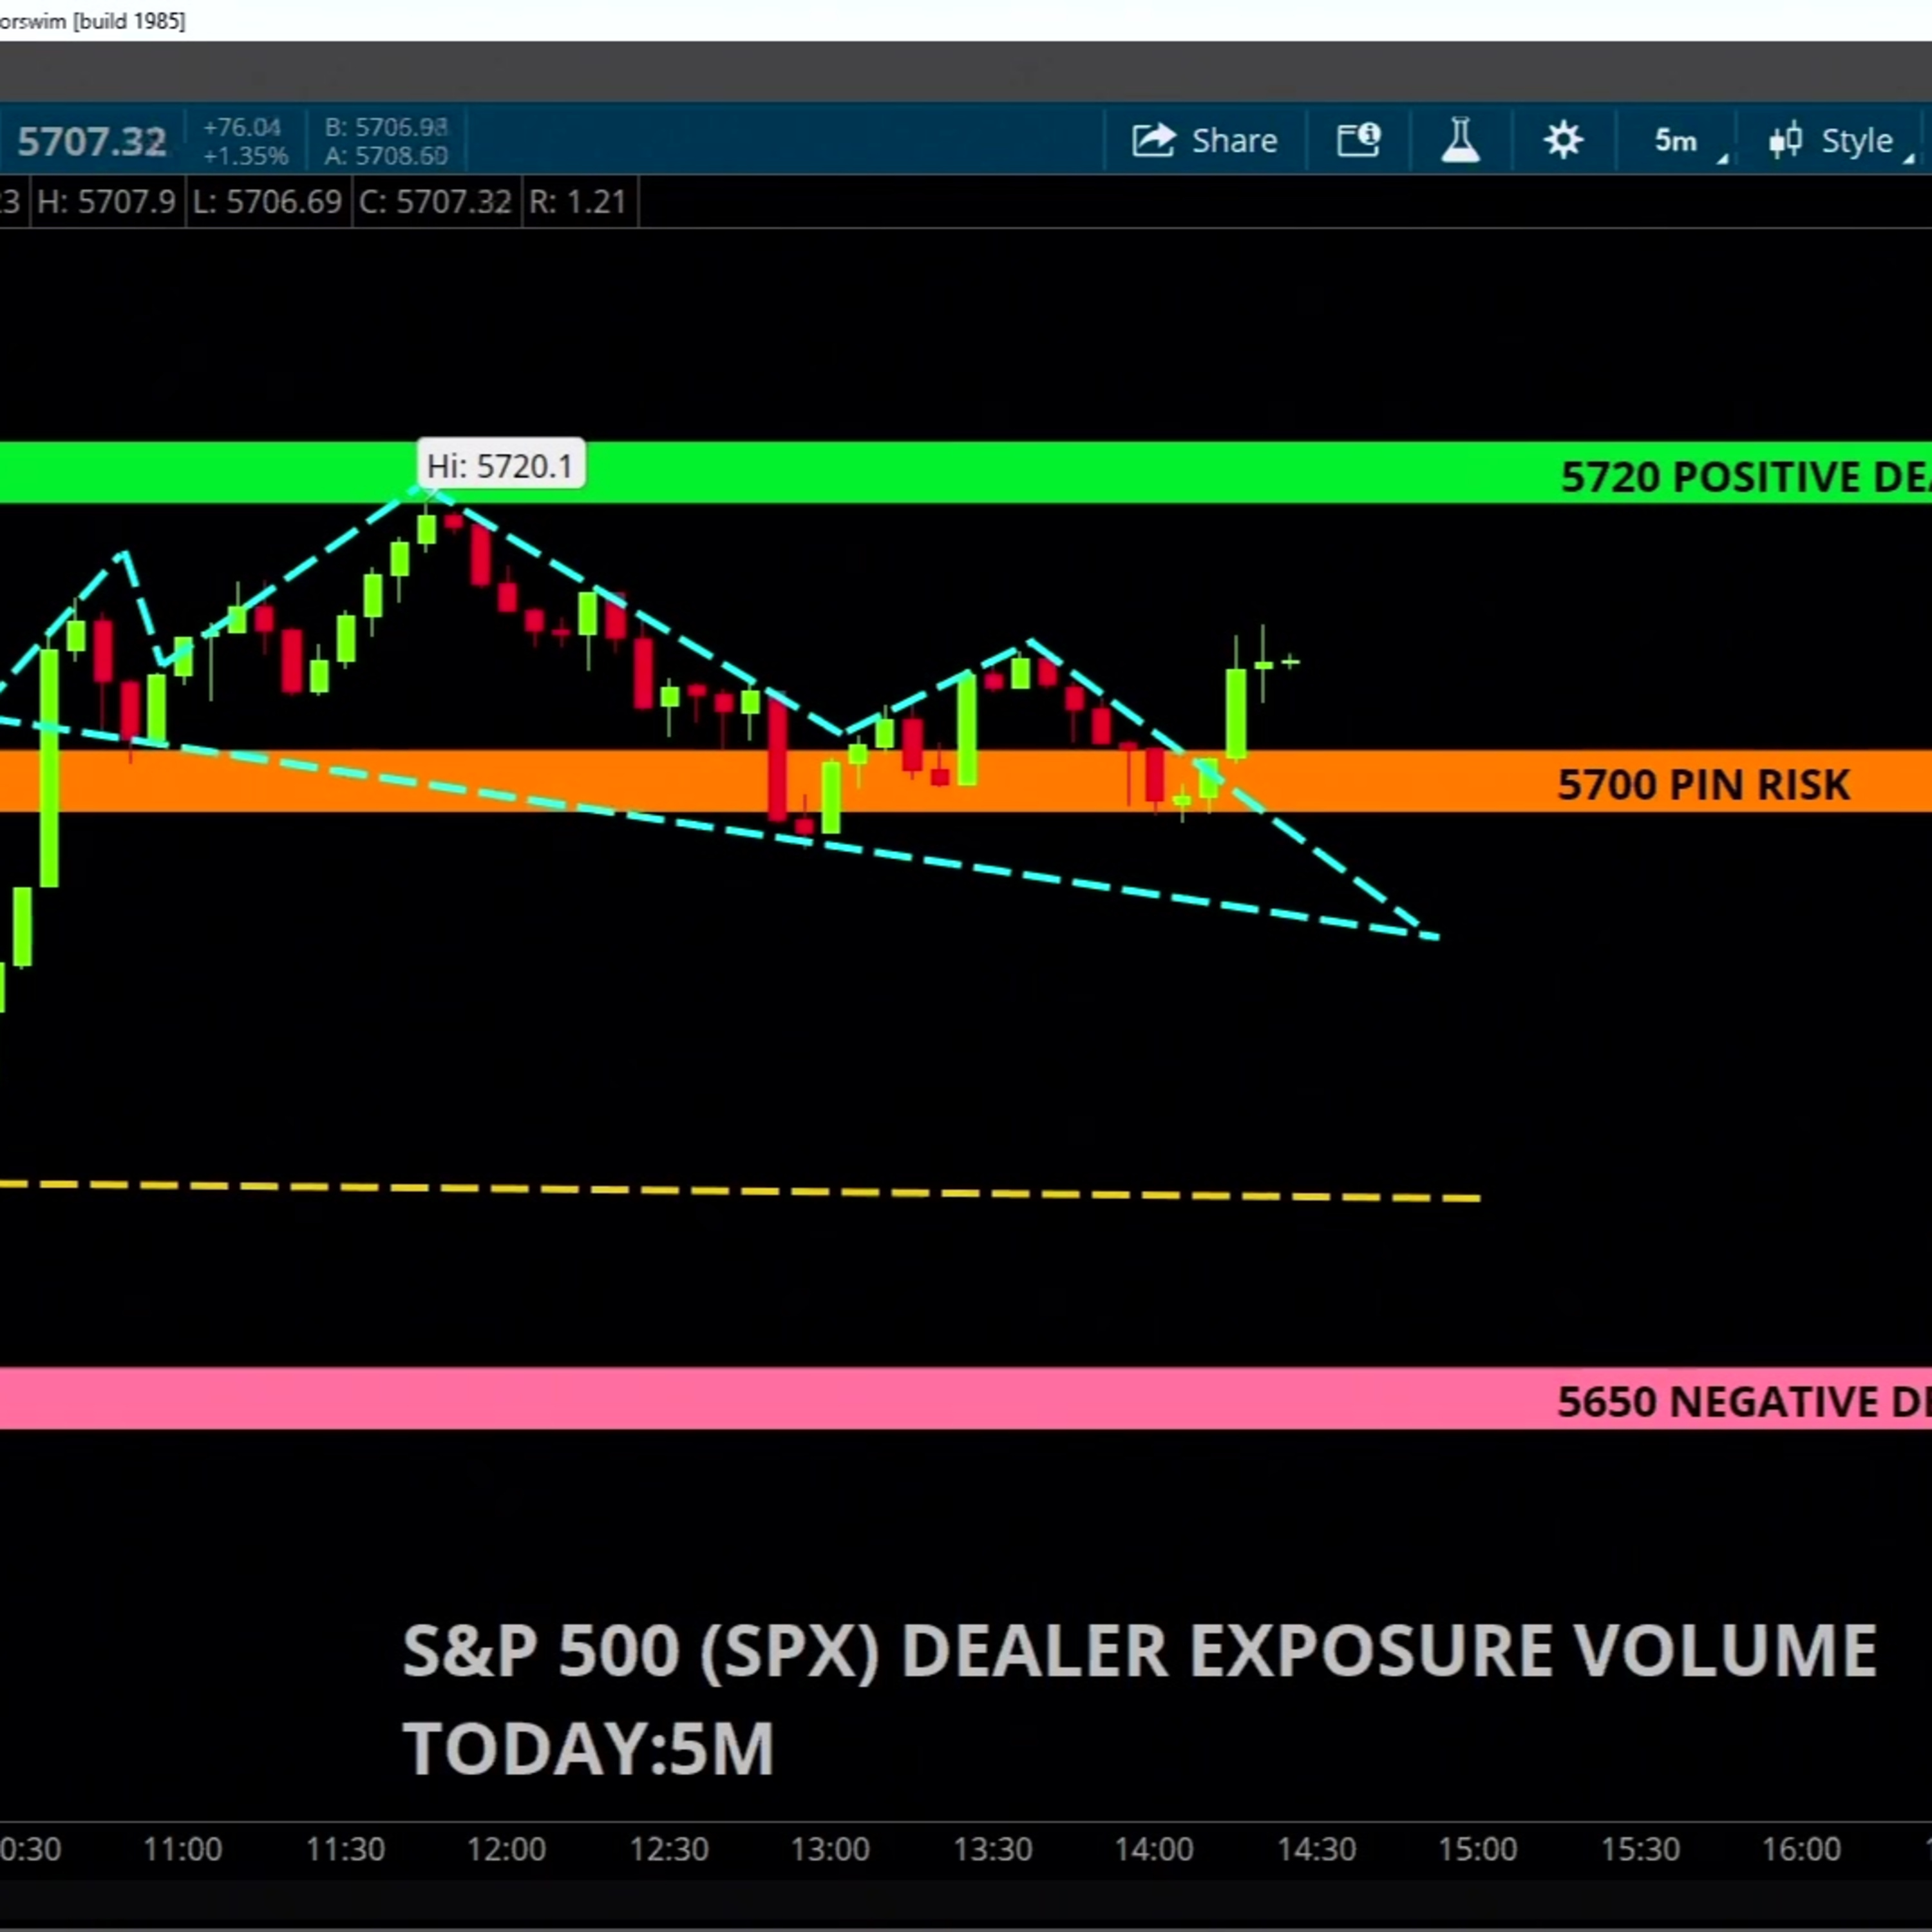Open chart settings gear icon

1563,140
